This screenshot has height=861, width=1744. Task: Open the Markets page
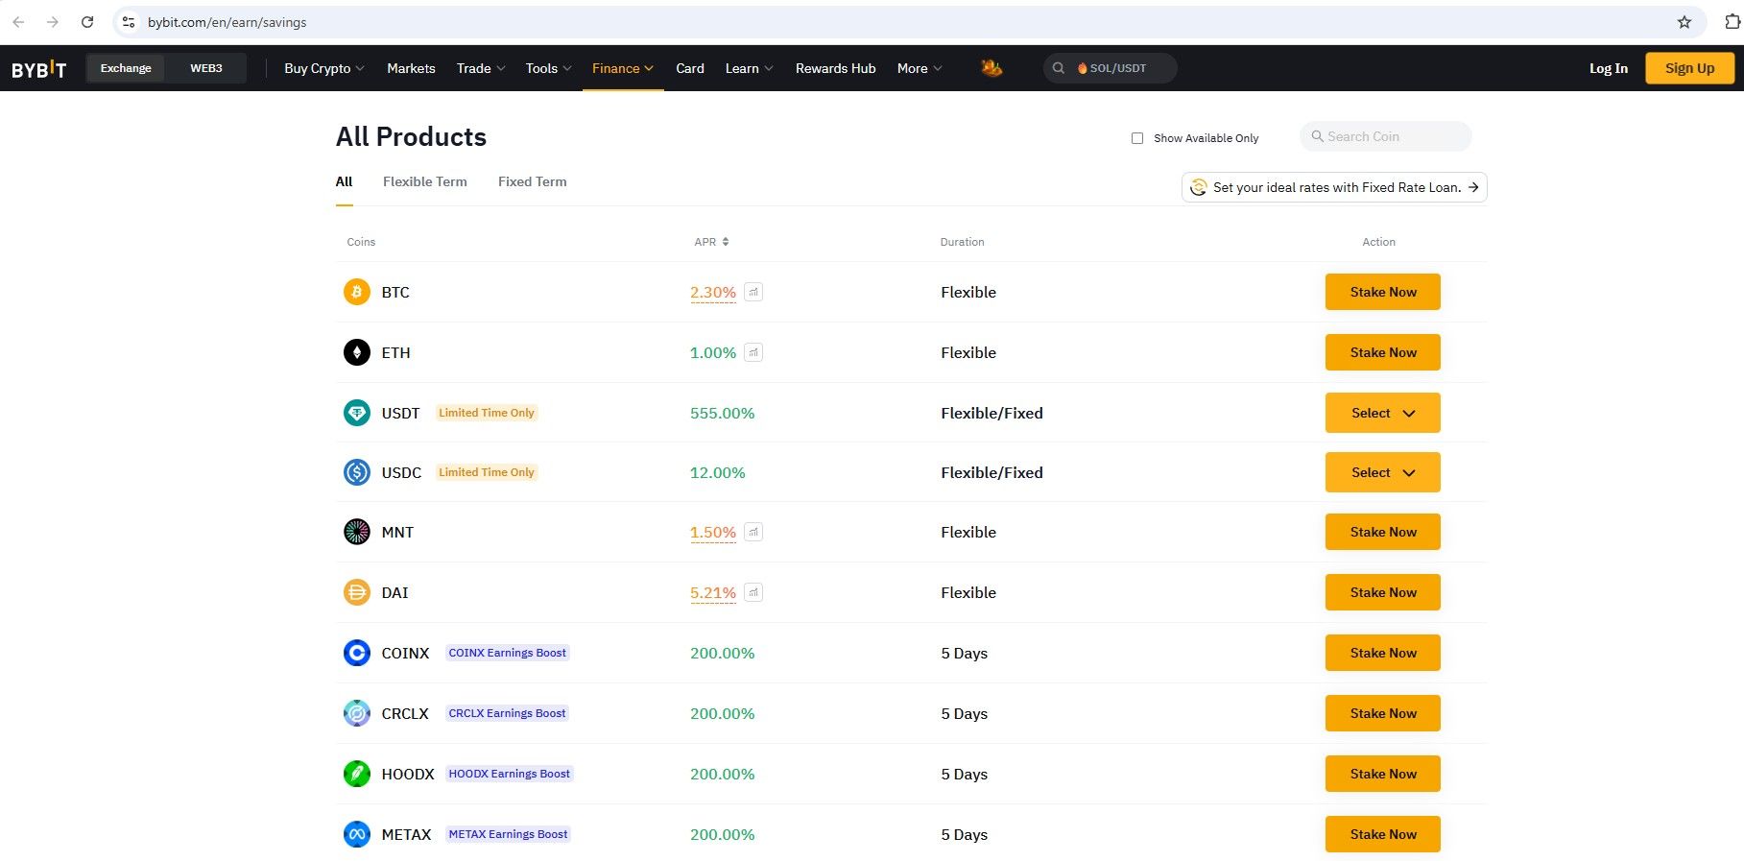tap(411, 68)
